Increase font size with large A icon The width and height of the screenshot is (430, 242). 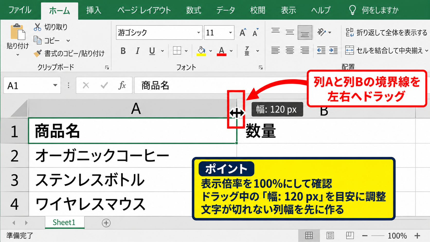(243, 32)
